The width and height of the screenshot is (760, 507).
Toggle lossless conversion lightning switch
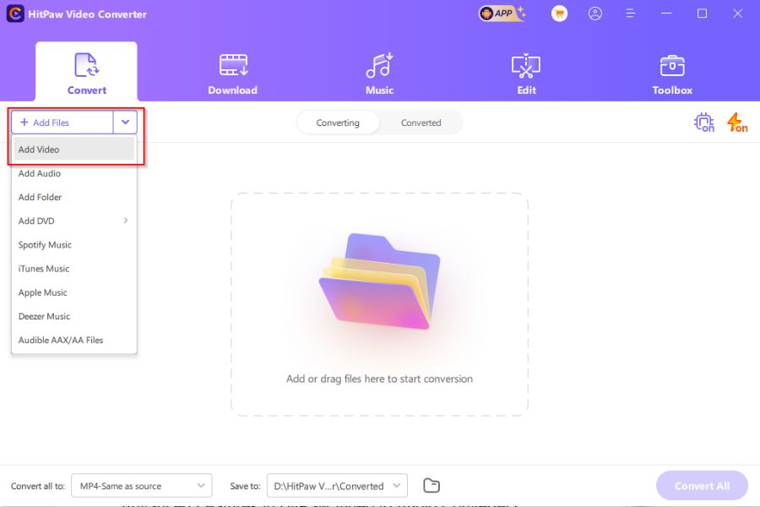coord(736,123)
